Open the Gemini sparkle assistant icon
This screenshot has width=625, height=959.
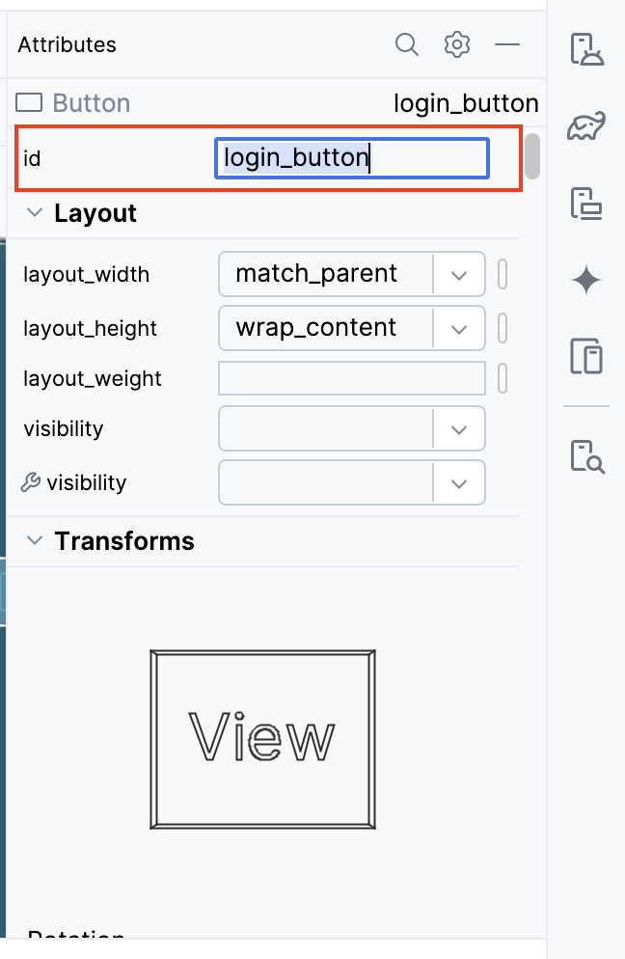pos(586,280)
